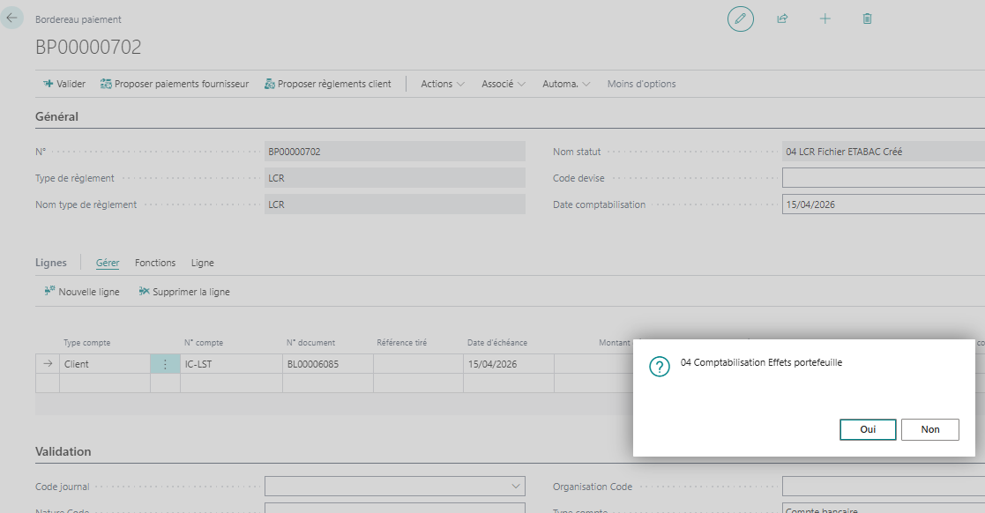985x513 pixels.
Task: Confirm posting by clicking Oui
Action: [x=867, y=429]
